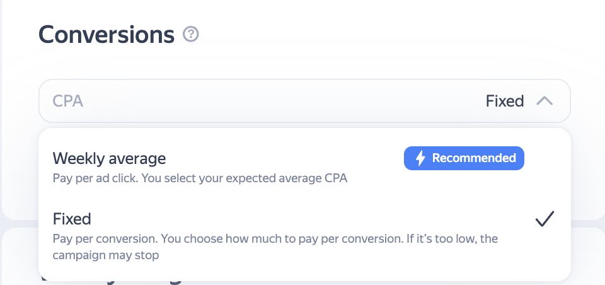
Task: Select the Weekly average option
Action: pyautogui.click(x=109, y=158)
